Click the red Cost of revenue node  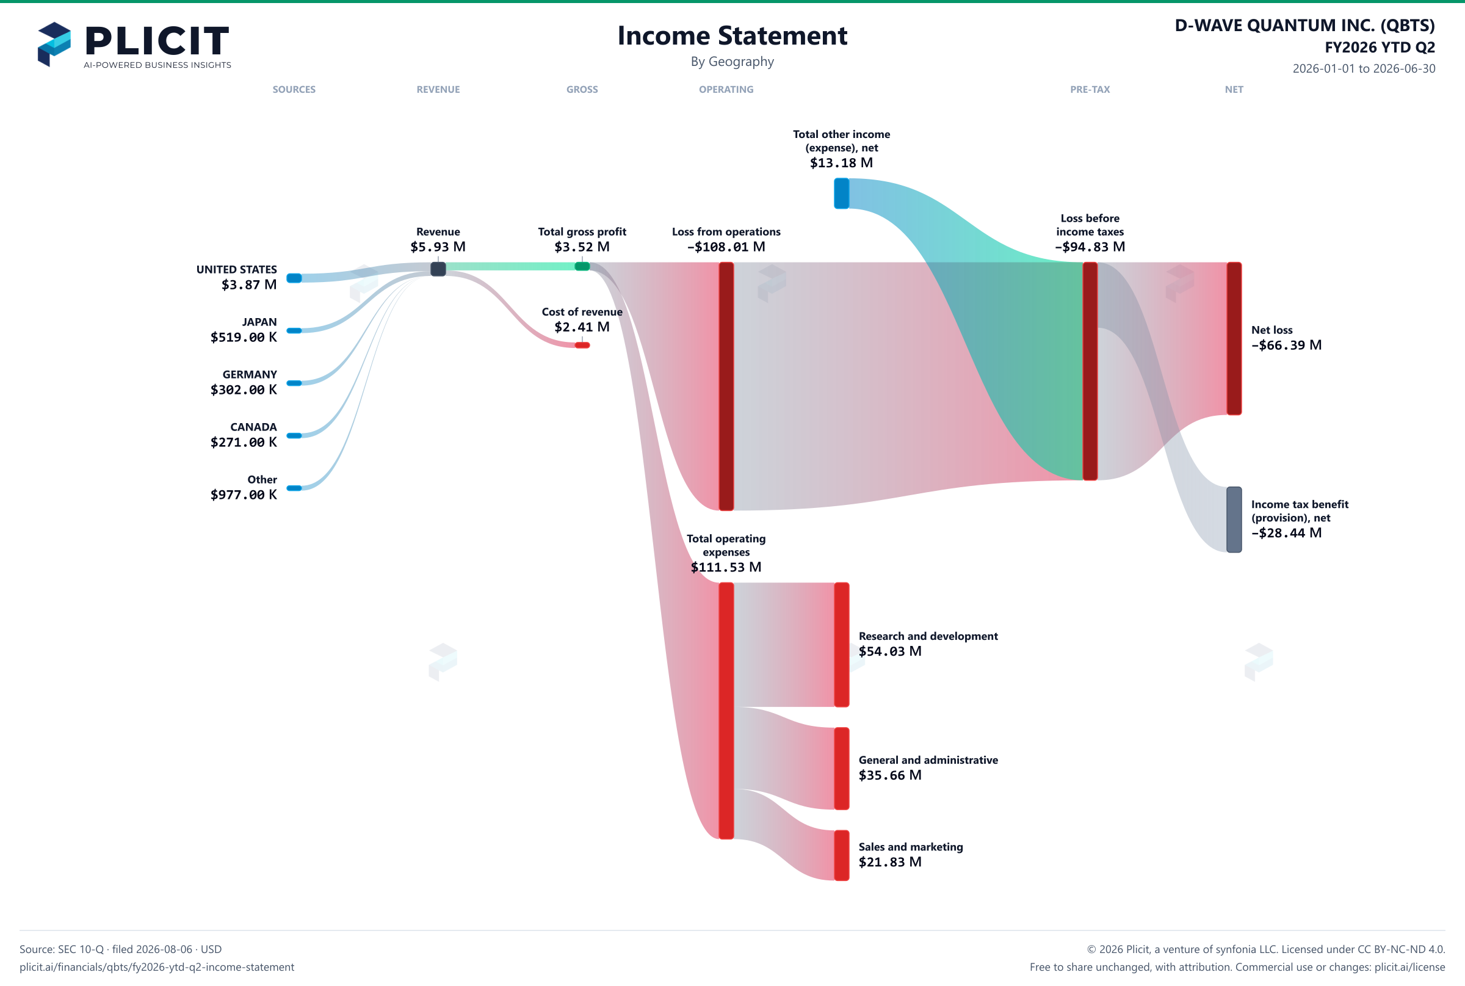(582, 345)
